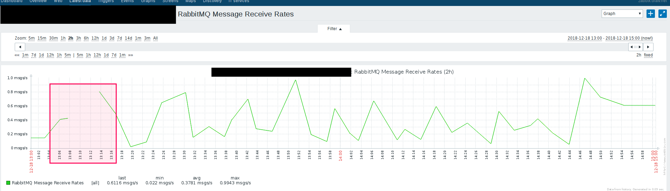Open Screens menu
This screenshot has height=191, width=670.
170,1
